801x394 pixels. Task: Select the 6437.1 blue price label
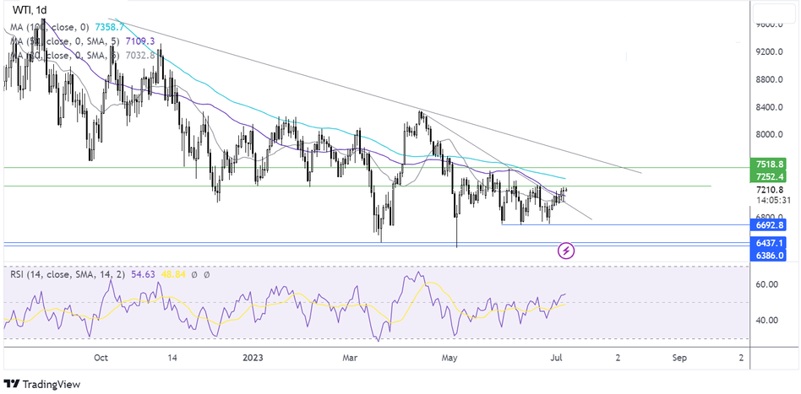tap(770, 242)
